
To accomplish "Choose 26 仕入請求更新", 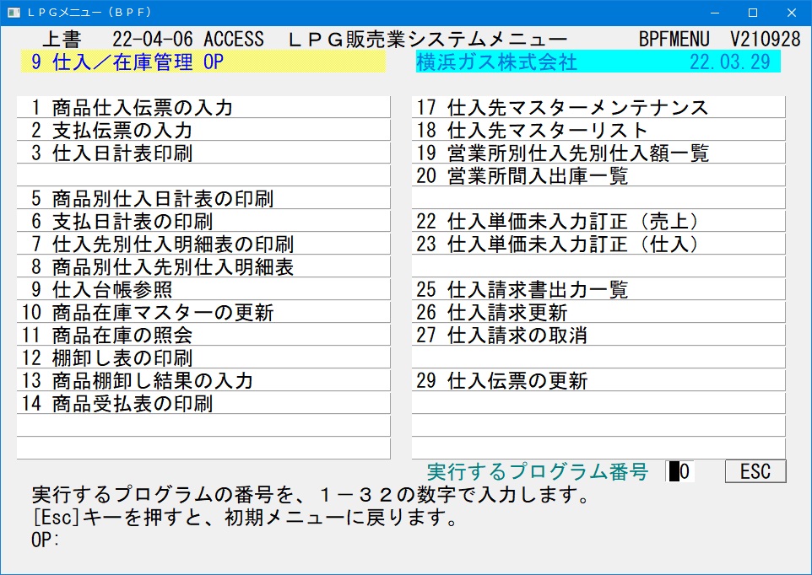I will tap(598, 312).
